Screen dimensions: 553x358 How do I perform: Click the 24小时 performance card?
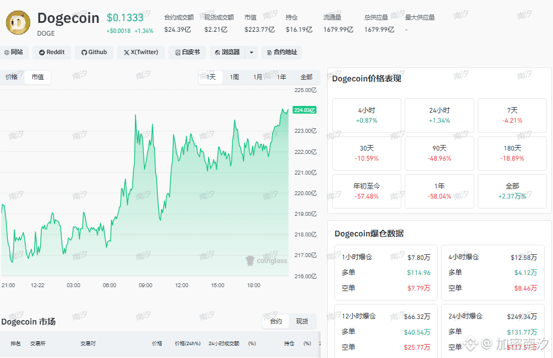(x=439, y=115)
